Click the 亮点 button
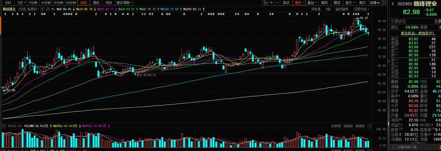This screenshot has height=151, width=441. (x=286, y=2)
